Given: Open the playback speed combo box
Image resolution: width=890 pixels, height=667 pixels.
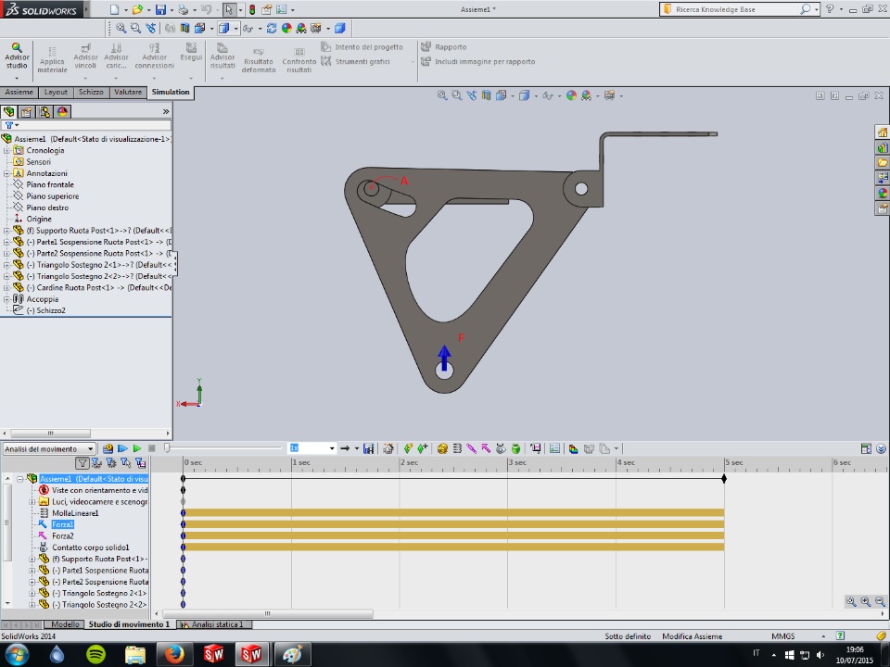Looking at the screenshot, I should point(330,448).
